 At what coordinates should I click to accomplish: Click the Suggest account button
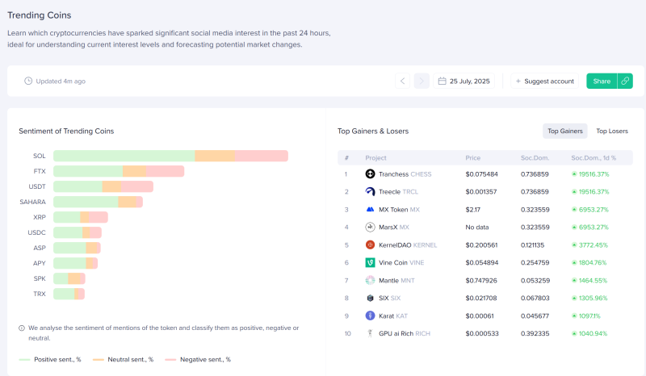point(544,81)
